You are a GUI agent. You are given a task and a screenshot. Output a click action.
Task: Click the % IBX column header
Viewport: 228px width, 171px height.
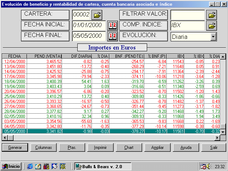tap(194, 56)
